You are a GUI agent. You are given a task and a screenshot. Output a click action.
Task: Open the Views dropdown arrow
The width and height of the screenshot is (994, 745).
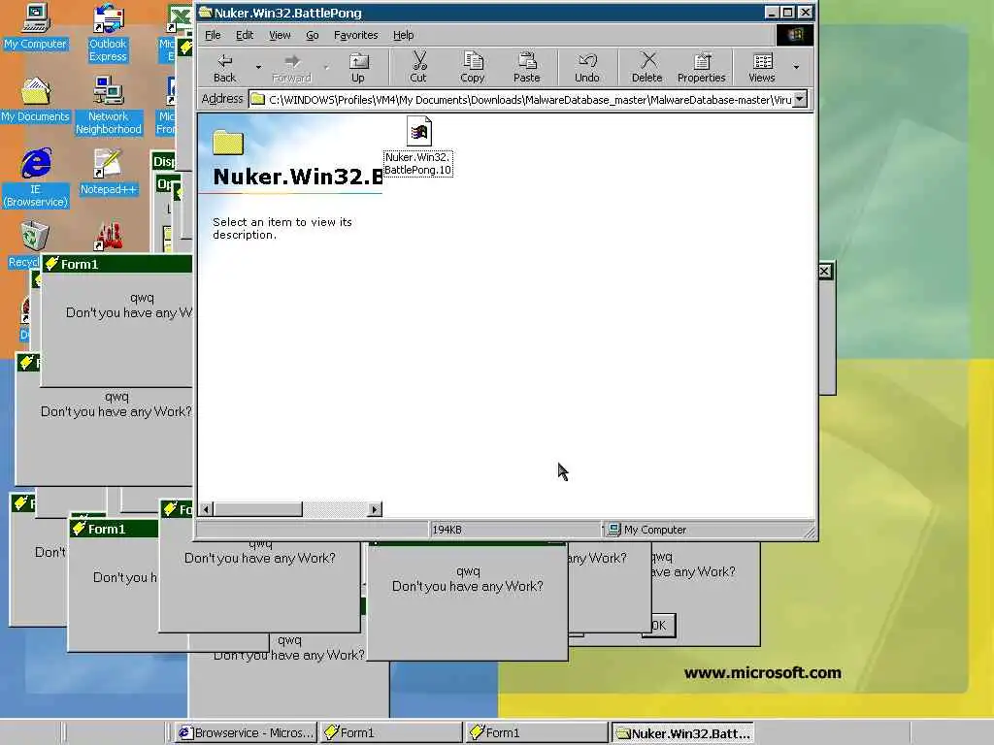pos(796,67)
